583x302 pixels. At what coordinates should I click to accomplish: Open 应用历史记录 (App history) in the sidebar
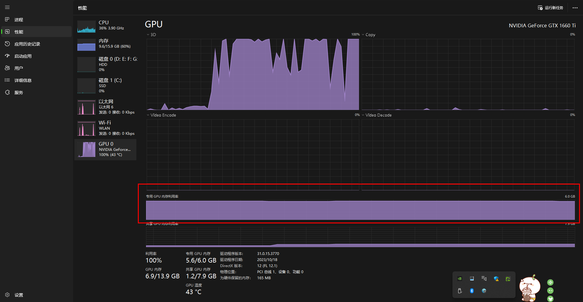pos(36,44)
